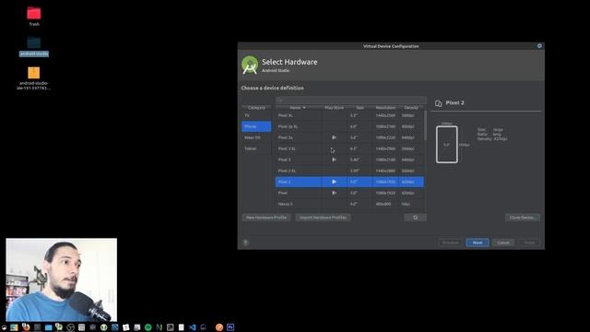Select the Pixel 3 device name
Image resolution: width=590 pixels, height=332 pixels.
(285, 160)
